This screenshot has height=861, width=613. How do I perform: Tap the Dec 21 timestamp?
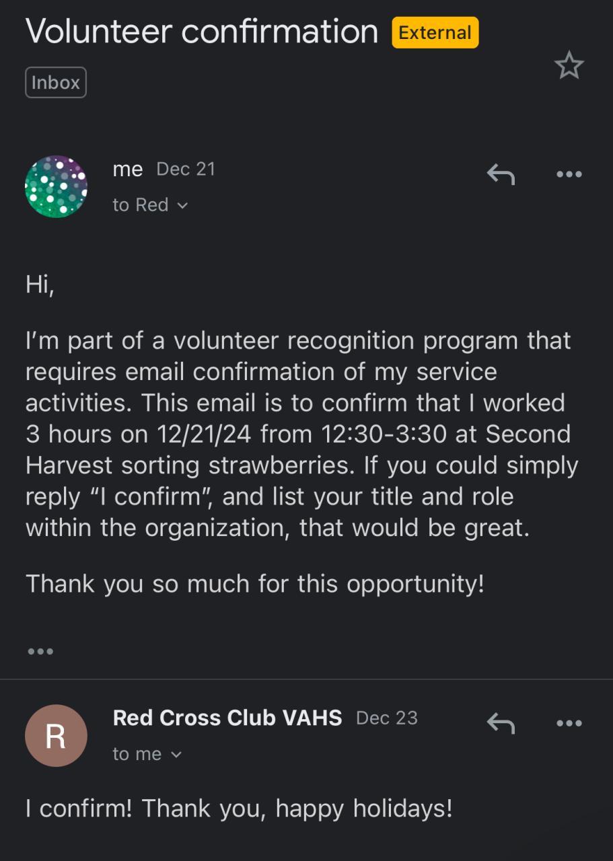click(186, 169)
